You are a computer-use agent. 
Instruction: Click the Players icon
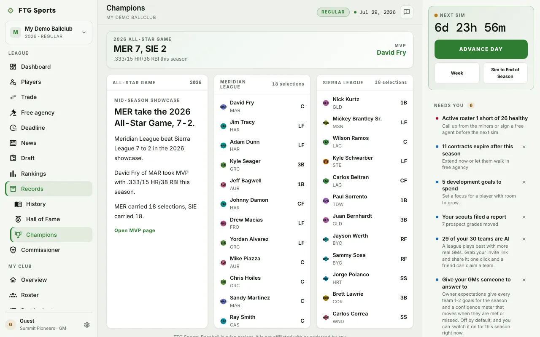[x=13, y=82]
